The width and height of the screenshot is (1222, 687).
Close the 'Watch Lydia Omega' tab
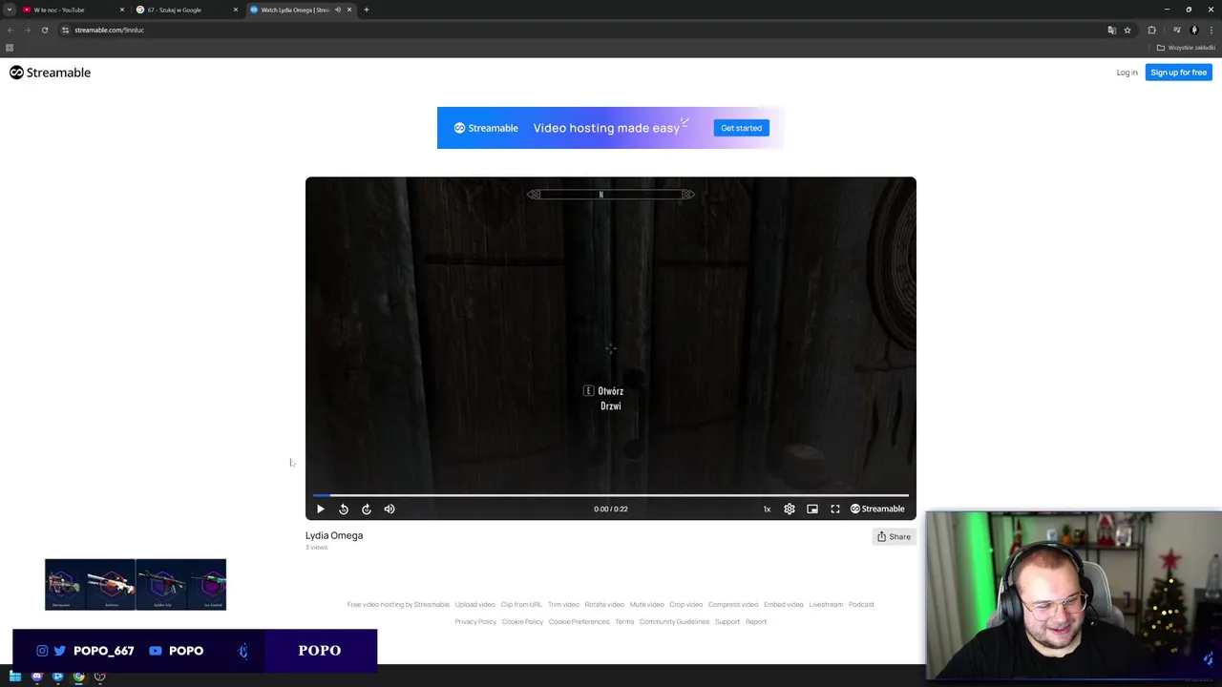click(349, 10)
